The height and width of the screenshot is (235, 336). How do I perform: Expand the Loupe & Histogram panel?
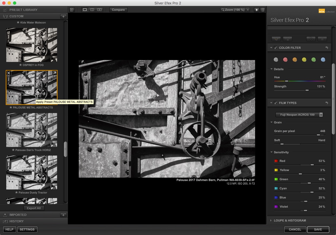pos(271,220)
